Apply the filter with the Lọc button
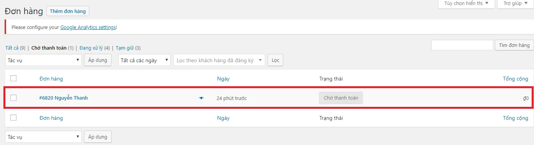Viewport: 534px width, 145px height. pos(275,60)
